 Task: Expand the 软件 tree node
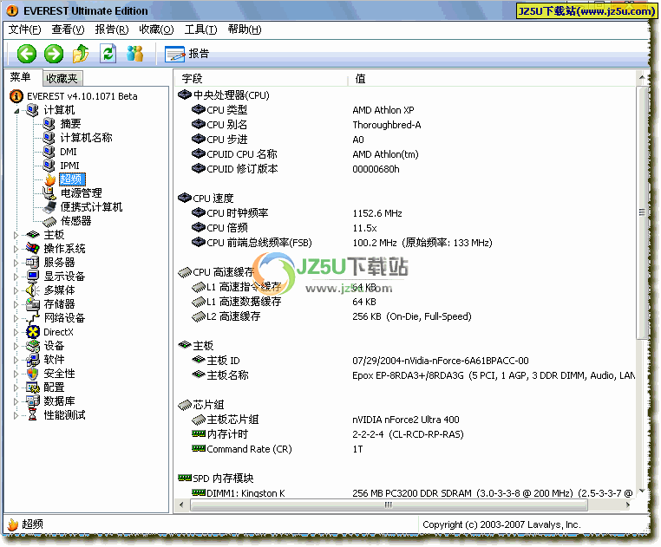[16, 361]
